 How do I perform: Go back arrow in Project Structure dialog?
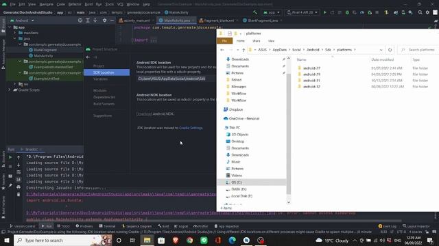click(88, 57)
